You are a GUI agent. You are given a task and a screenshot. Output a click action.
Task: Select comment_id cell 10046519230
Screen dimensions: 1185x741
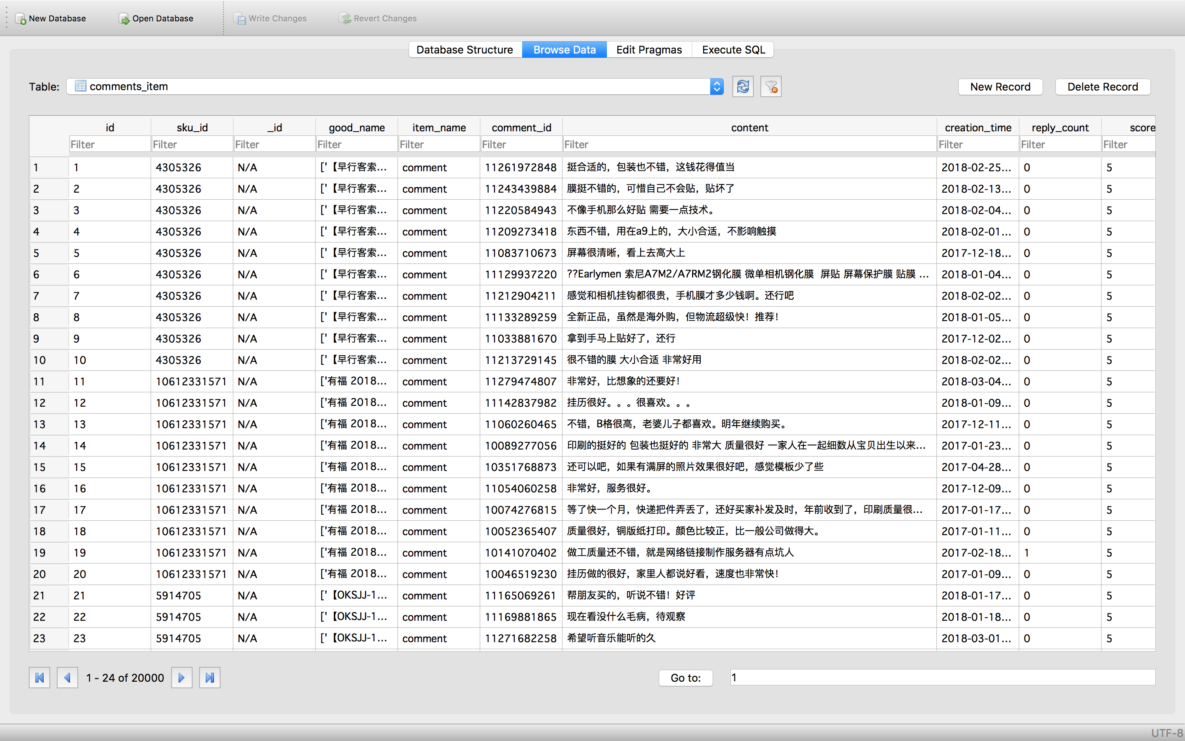click(521, 574)
